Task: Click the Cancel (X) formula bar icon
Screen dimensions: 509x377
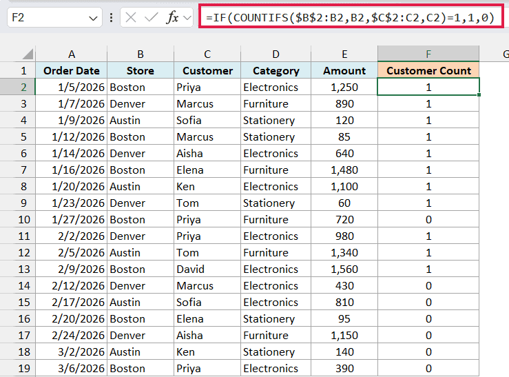Action: 130,17
